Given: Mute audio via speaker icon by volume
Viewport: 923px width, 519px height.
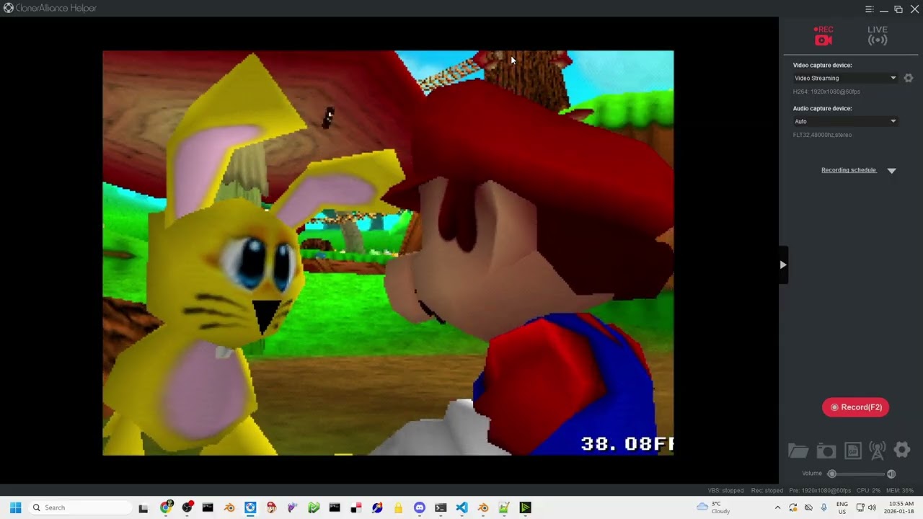Looking at the screenshot, I should point(891,474).
